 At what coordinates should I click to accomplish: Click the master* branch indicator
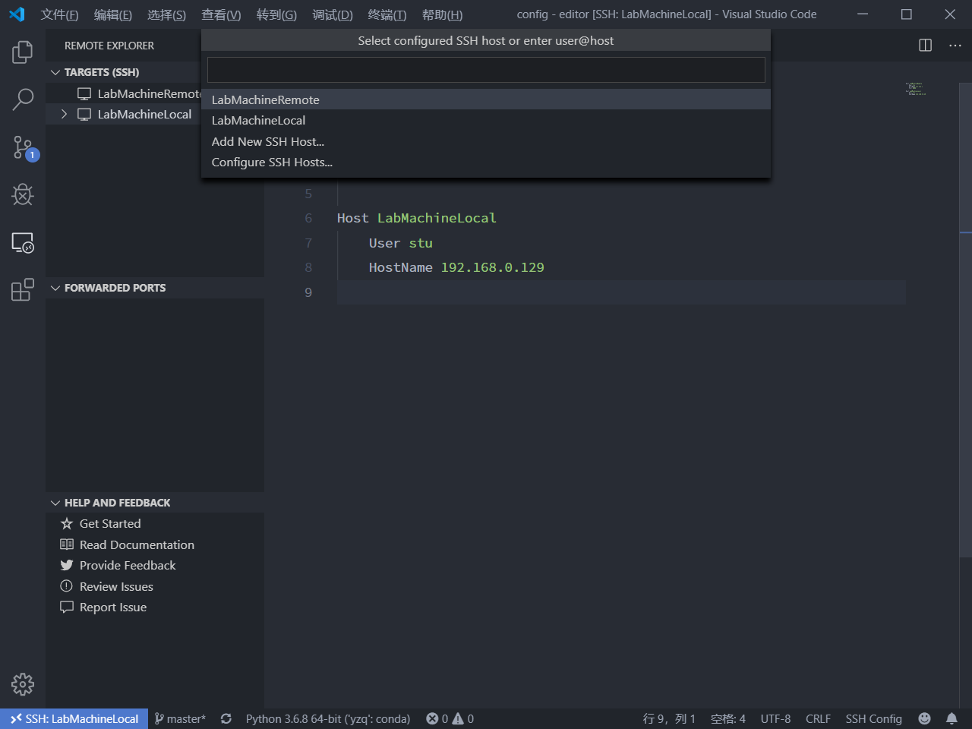click(180, 718)
